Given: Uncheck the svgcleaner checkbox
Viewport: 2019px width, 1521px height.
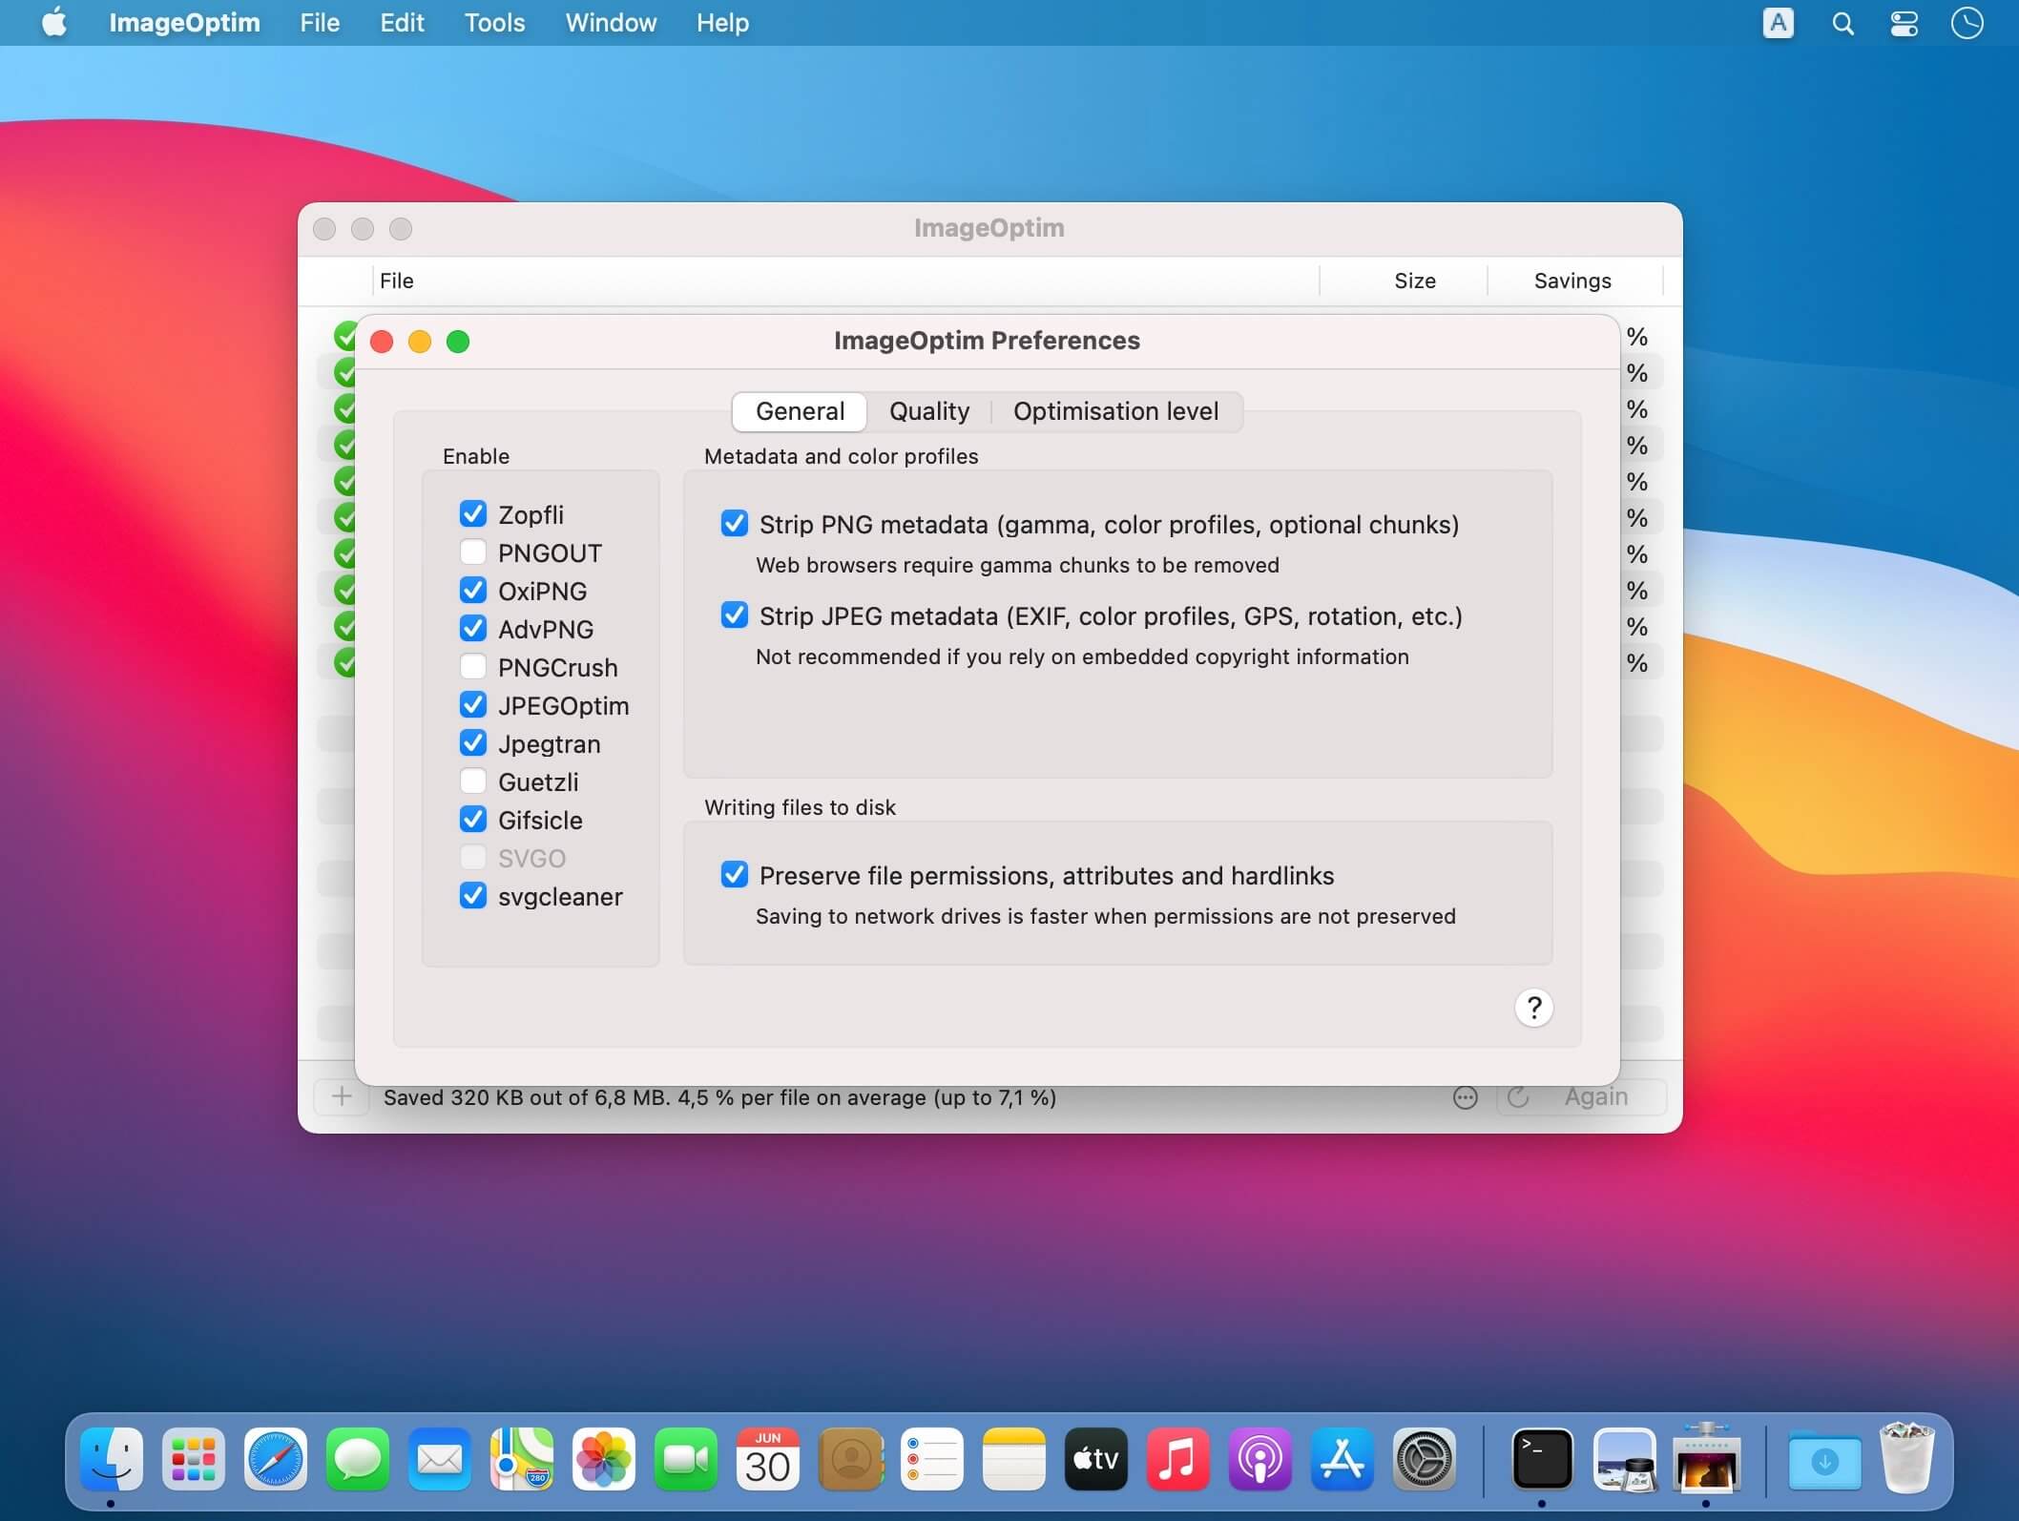Looking at the screenshot, I should (473, 896).
